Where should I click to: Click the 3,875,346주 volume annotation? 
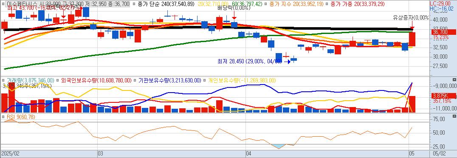[27, 86]
